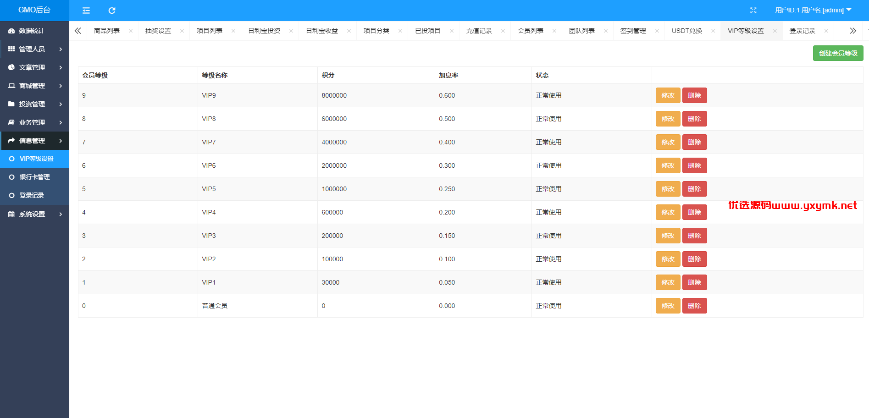This screenshot has height=418, width=869.
Task: Close the 商品列表 tab with its X
Action: pyautogui.click(x=131, y=31)
